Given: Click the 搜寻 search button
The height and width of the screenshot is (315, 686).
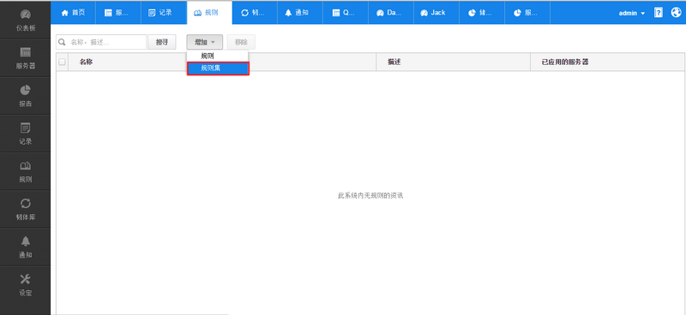Looking at the screenshot, I should tap(162, 42).
